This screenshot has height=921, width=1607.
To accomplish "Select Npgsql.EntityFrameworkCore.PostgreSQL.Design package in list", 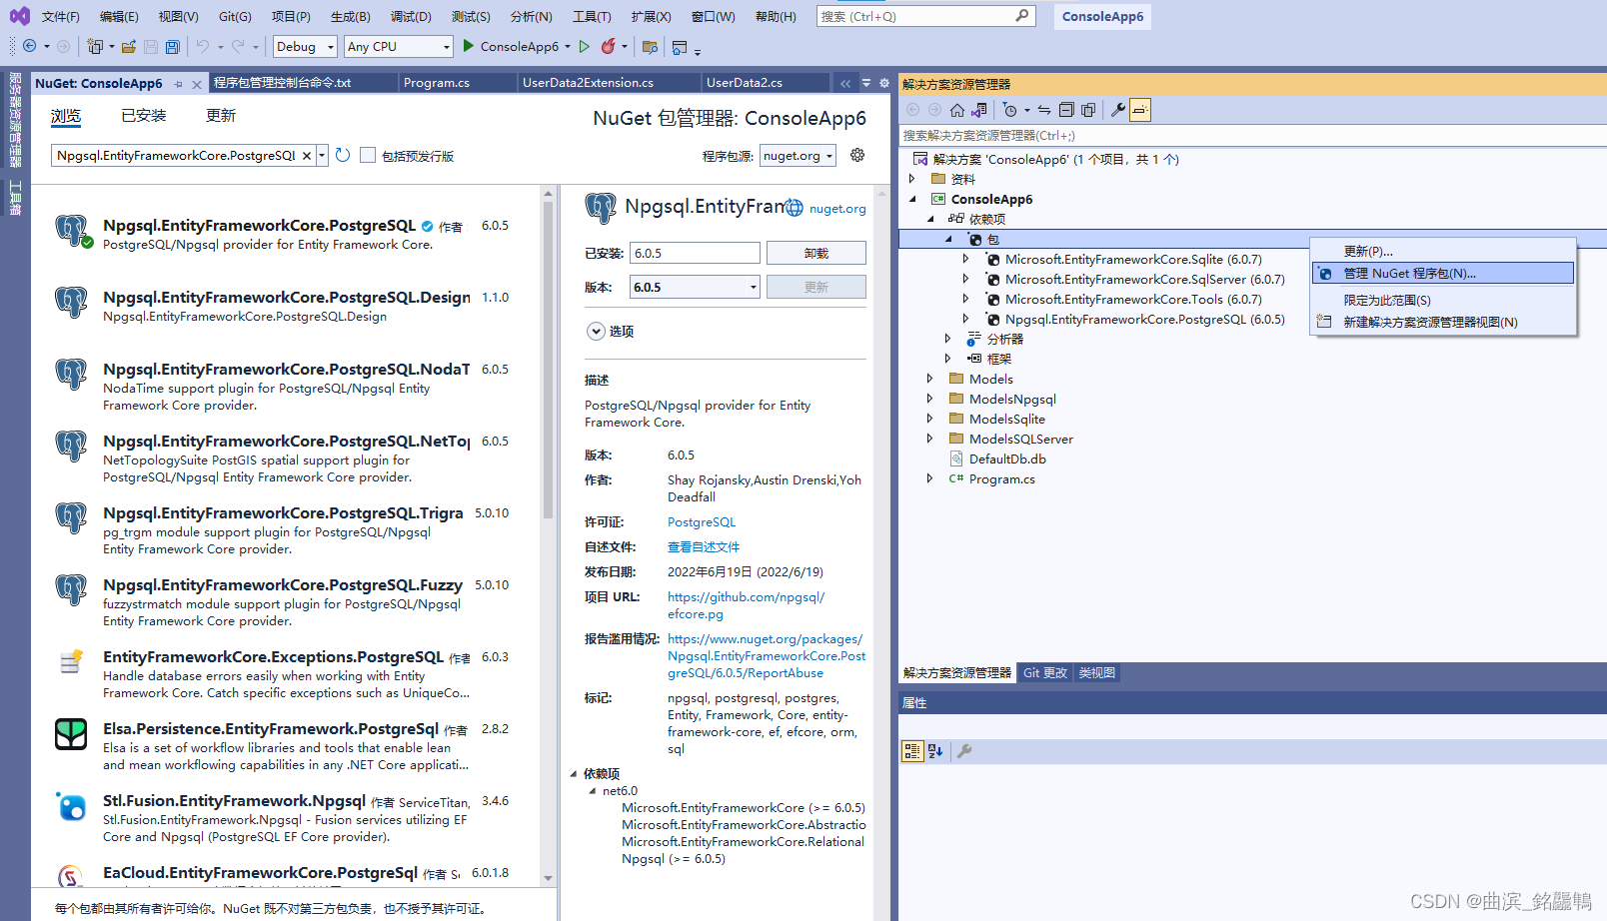I will 286,306.
